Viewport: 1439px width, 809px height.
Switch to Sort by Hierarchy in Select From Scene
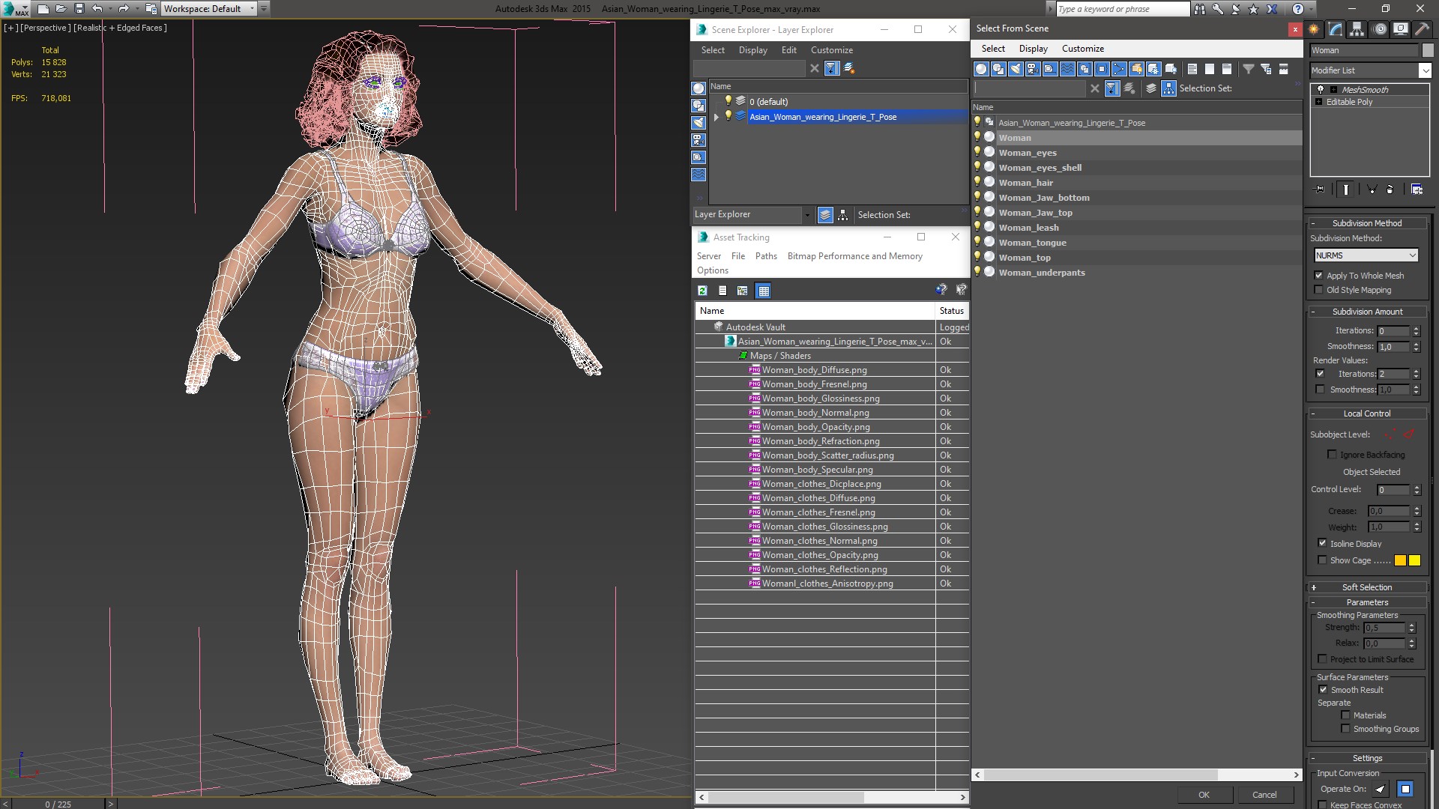[x=1168, y=88]
